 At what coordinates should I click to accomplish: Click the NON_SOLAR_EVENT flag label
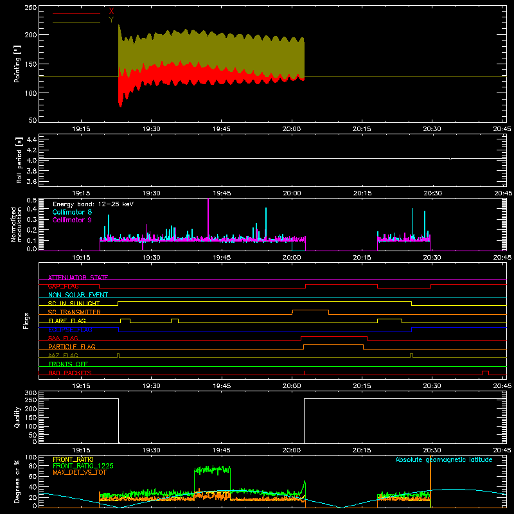[78, 295]
